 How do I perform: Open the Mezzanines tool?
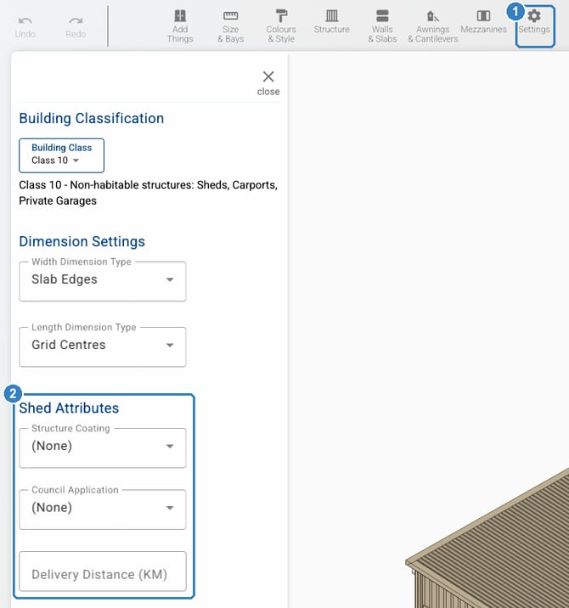pyautogui.click(x=483, y=22)
